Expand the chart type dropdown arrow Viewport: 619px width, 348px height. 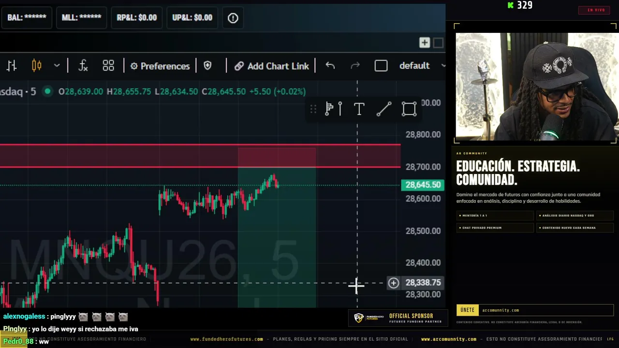57,66
